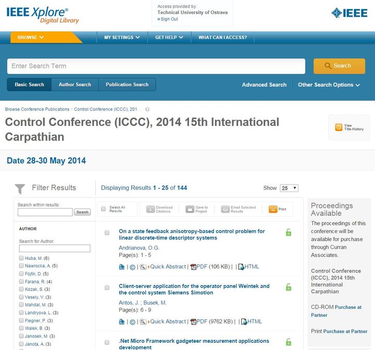The height and width of the screenshot is (350, 375).
Task: Check the box for Client-server application paper
Action: pyautogui.click(x=107, y=288)
